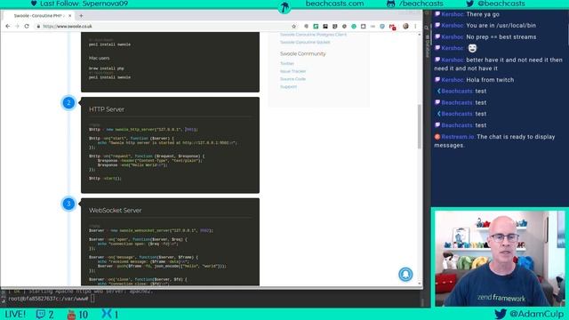The width and height of the screenshot is (569, 320).
Task: Click the GitHub icon beside /beachcasts
Action: coord(391,4)
